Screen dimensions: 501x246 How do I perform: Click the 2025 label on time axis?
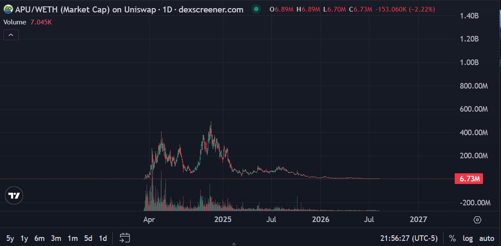pyautogui.click(x=223, y=219)
